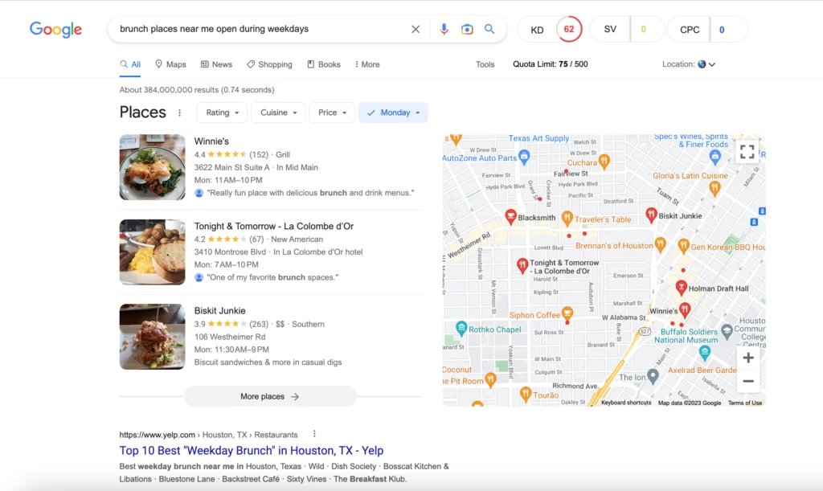Open the All results tab
This screenshot has height=491, width=823.
click(129, 64)
